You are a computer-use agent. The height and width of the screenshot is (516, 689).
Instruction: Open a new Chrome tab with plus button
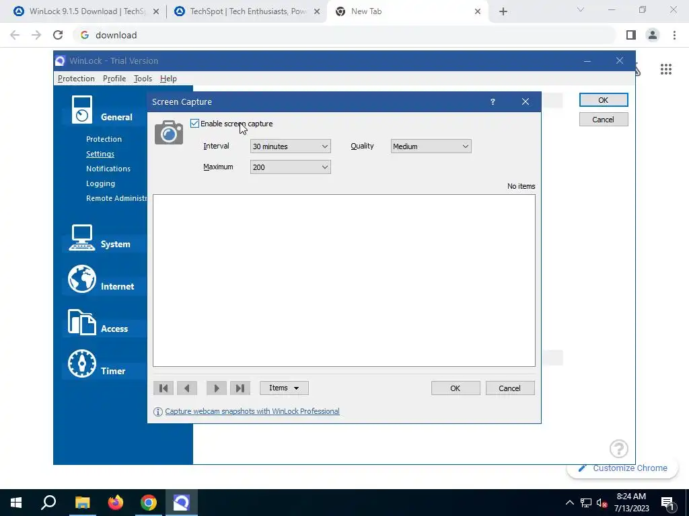pyautogui.click(x=503, y=11)
